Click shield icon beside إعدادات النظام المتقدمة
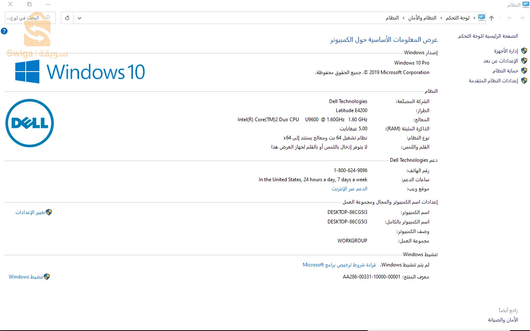Viewport: 530px width, 331px height. point(524,81)
